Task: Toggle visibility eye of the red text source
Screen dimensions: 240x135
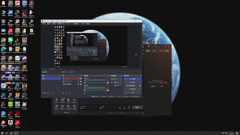Action: click(x=78, y=79)
